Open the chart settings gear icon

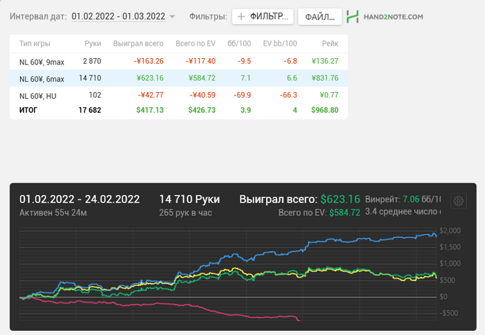pos(459,201)
